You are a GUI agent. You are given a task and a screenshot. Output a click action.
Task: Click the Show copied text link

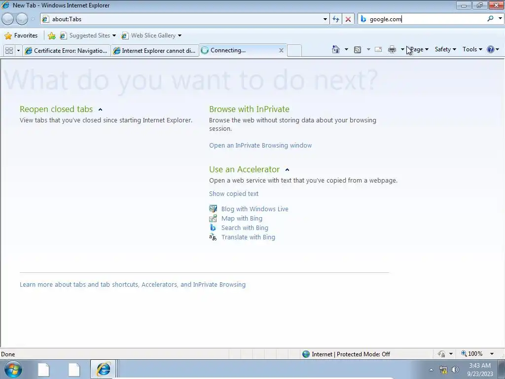pos(233,193)
